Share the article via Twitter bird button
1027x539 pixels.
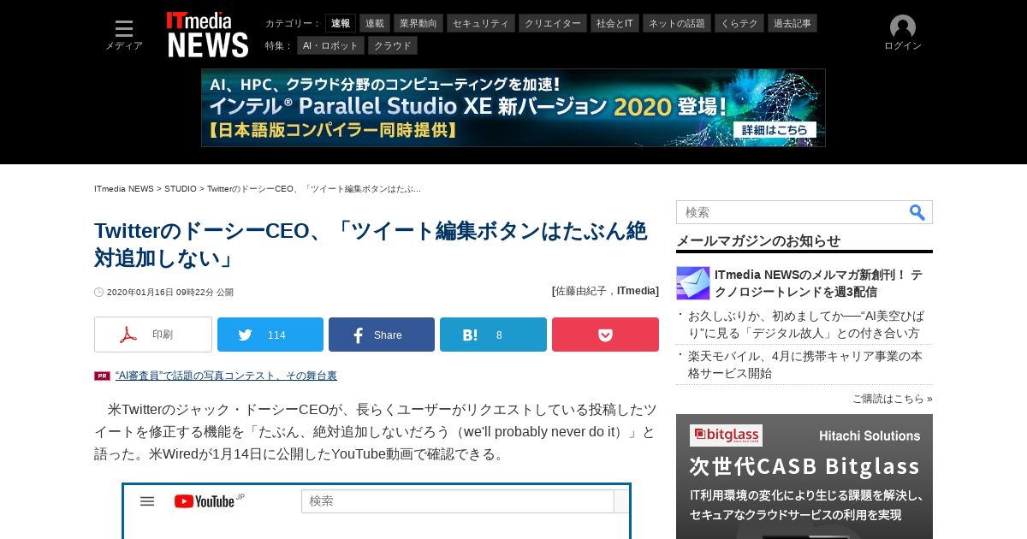(x=270, y=335)
